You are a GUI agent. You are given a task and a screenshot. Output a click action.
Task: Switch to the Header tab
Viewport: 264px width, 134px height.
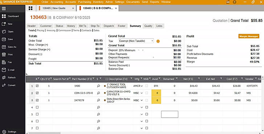(32, 26)
